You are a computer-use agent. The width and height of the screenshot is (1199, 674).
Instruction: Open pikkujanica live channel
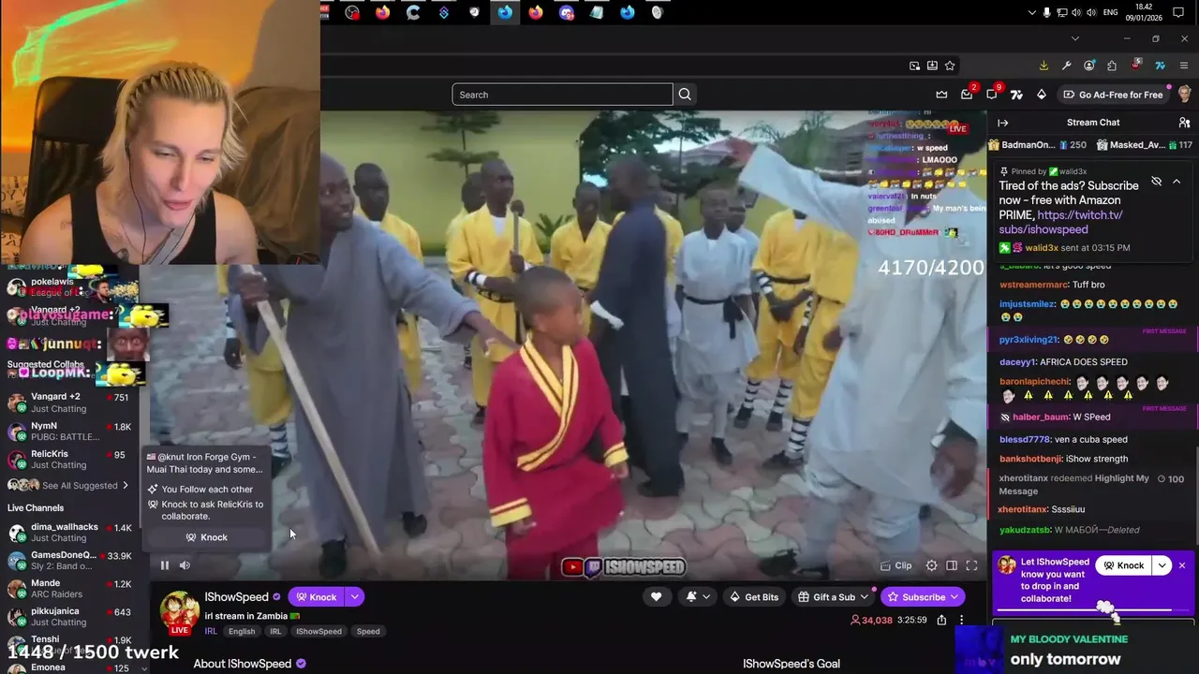point(69,617)
